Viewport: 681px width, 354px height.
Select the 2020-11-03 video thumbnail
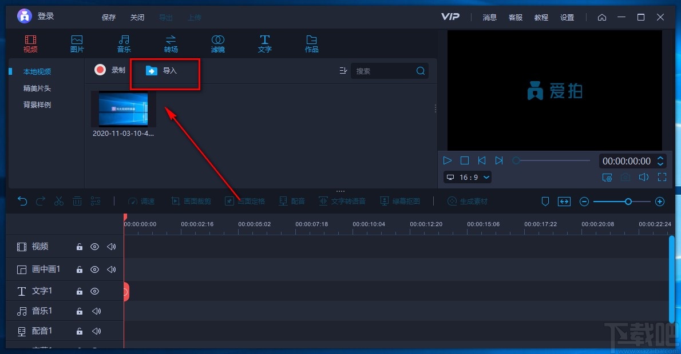click(124, 108)
